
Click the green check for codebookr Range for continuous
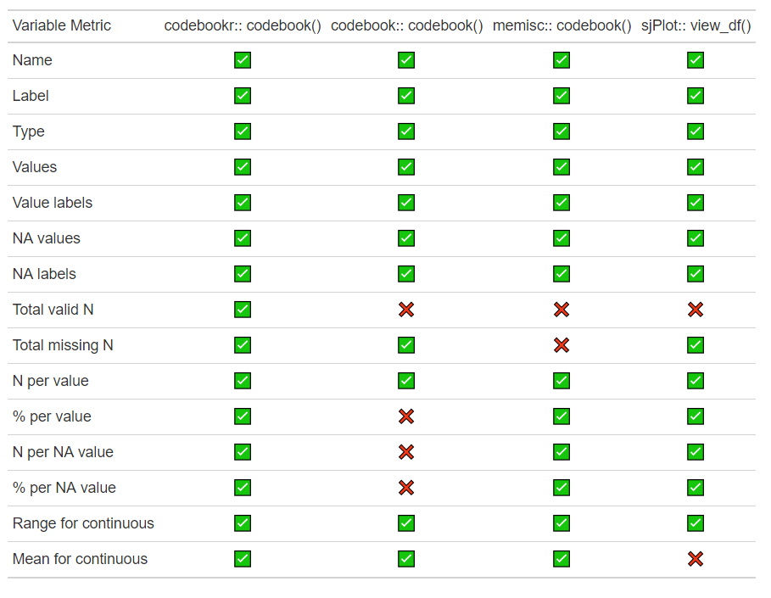coord(243,523)
